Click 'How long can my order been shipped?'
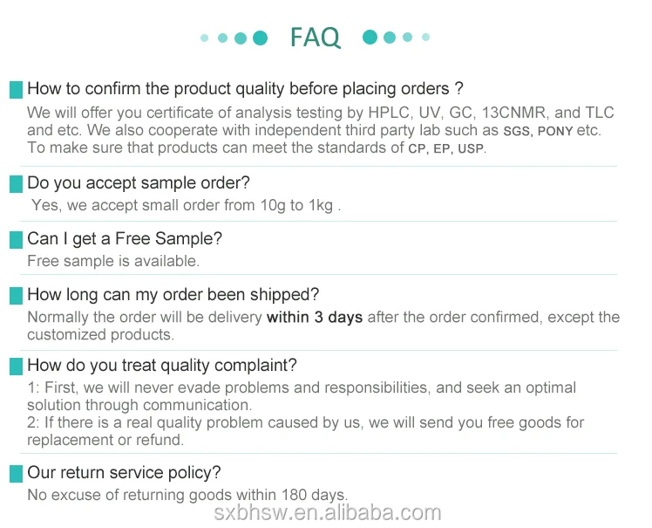The width and height of the screenshot is (652, 528). [173, 295]
